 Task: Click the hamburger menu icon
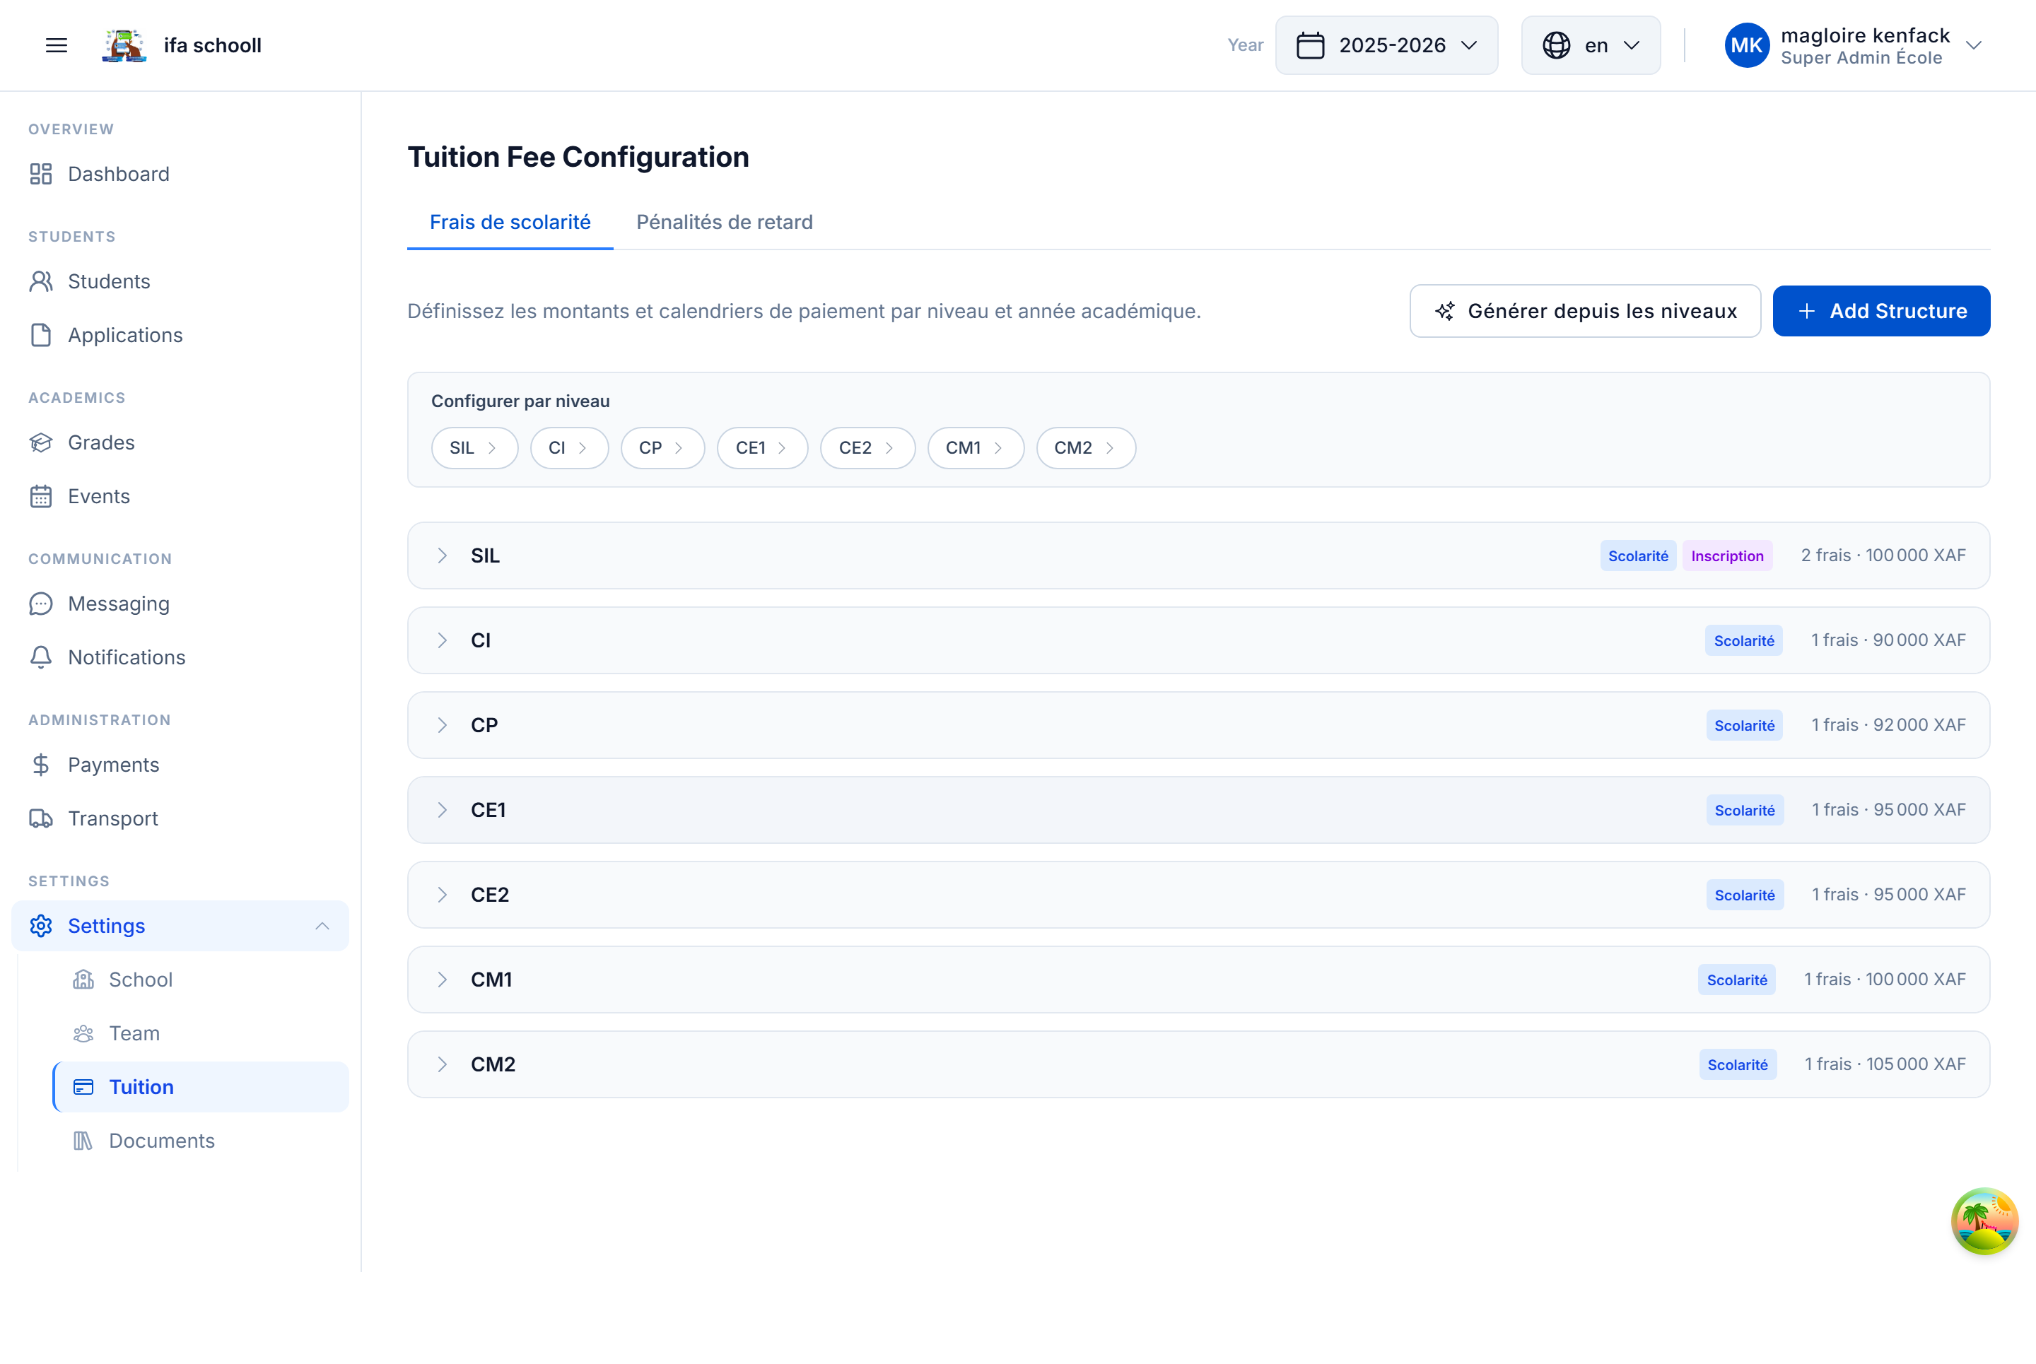click(x=57, y=45)
